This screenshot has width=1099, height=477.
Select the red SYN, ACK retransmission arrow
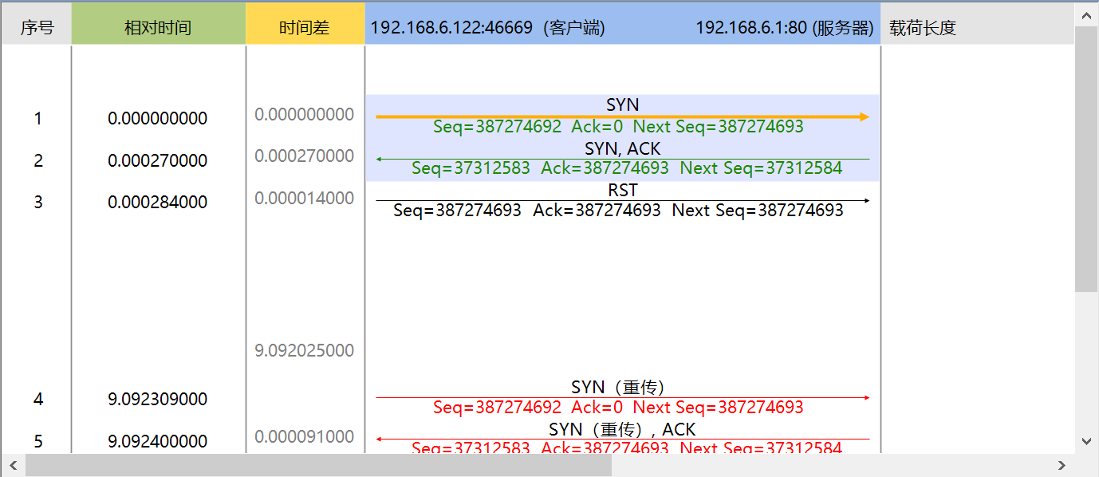622,439
